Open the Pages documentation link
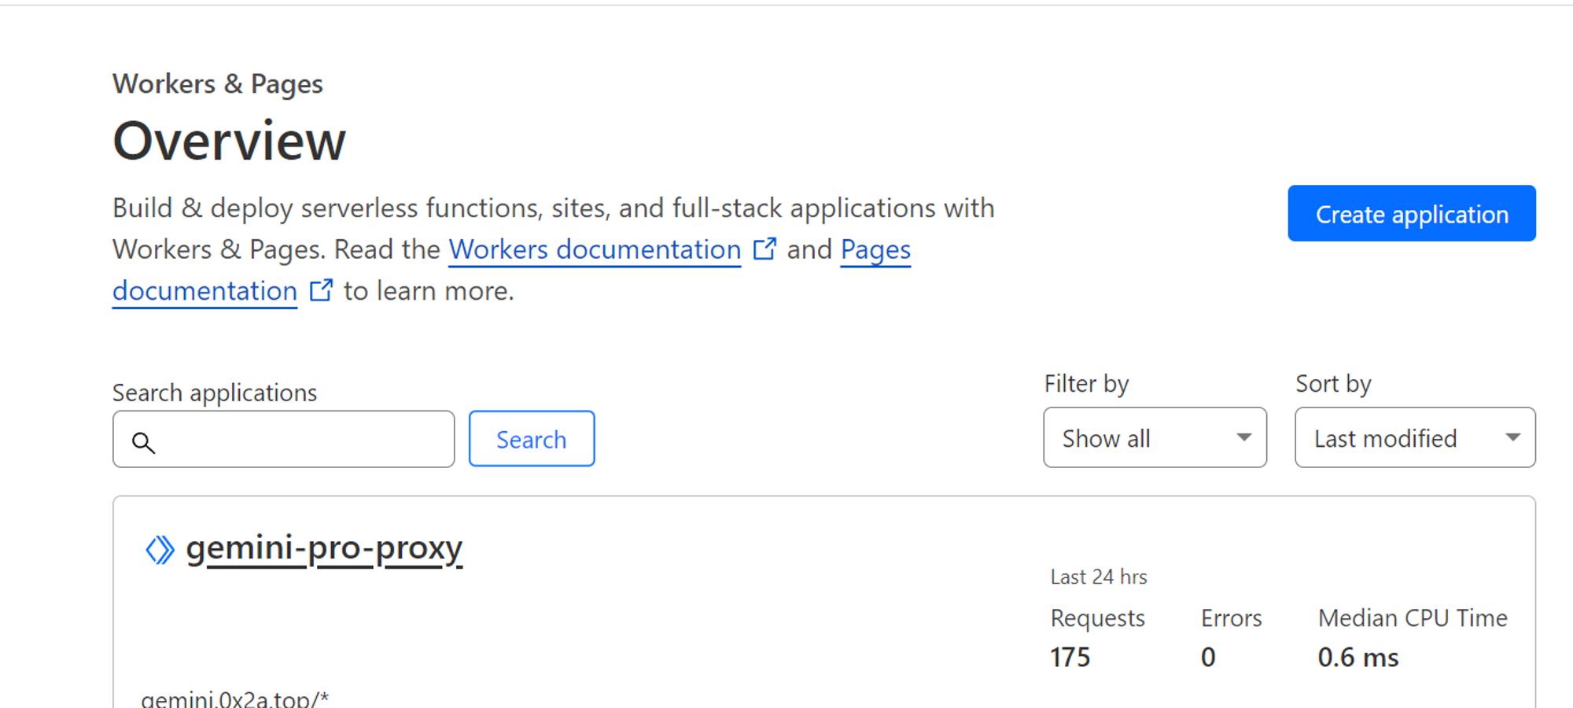The height and width of the screenshot is (708, 1573). 875,249
